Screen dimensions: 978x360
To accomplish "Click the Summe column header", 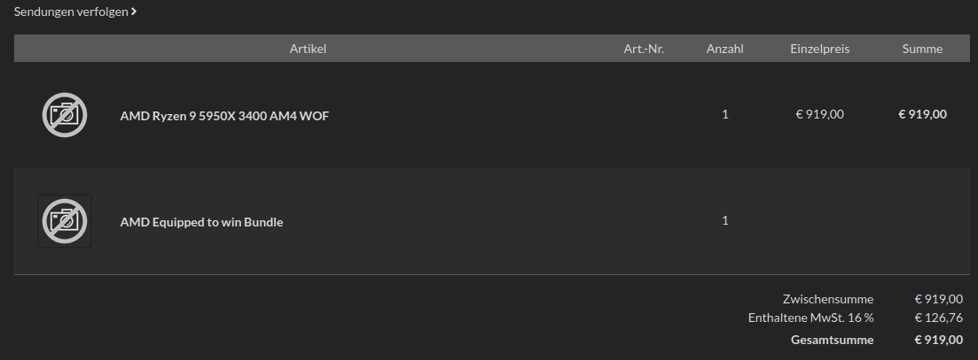I will click(x=922, y=49).
